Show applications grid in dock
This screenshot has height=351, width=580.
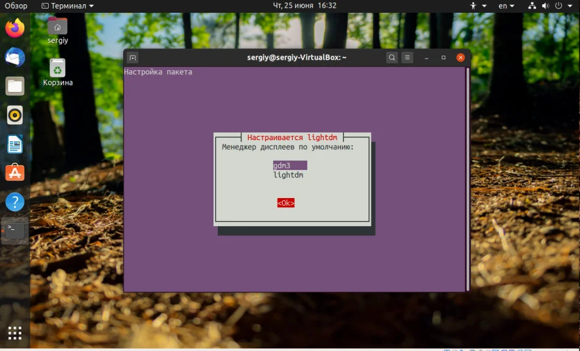[x=15, y=333]
